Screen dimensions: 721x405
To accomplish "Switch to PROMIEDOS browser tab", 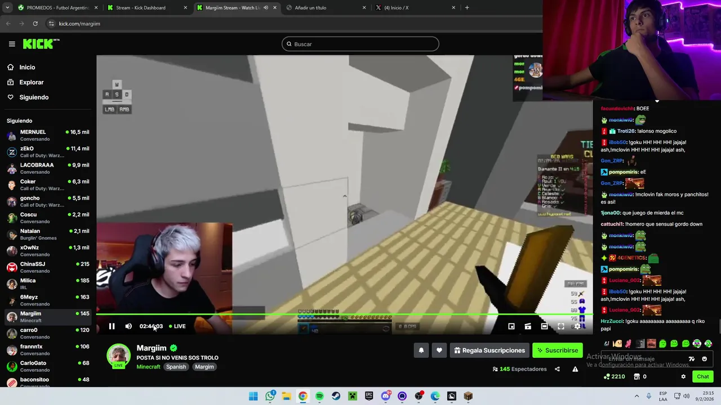I will point(56,8).
